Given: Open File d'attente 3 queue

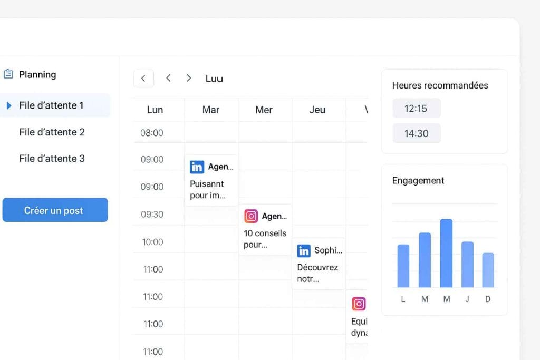Looking at the screenshot, I should (52, 158).
